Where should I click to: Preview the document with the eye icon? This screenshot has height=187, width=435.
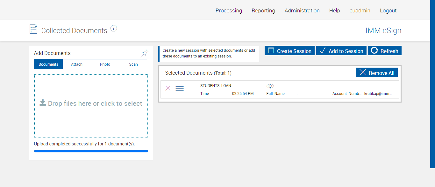[270, 86]
